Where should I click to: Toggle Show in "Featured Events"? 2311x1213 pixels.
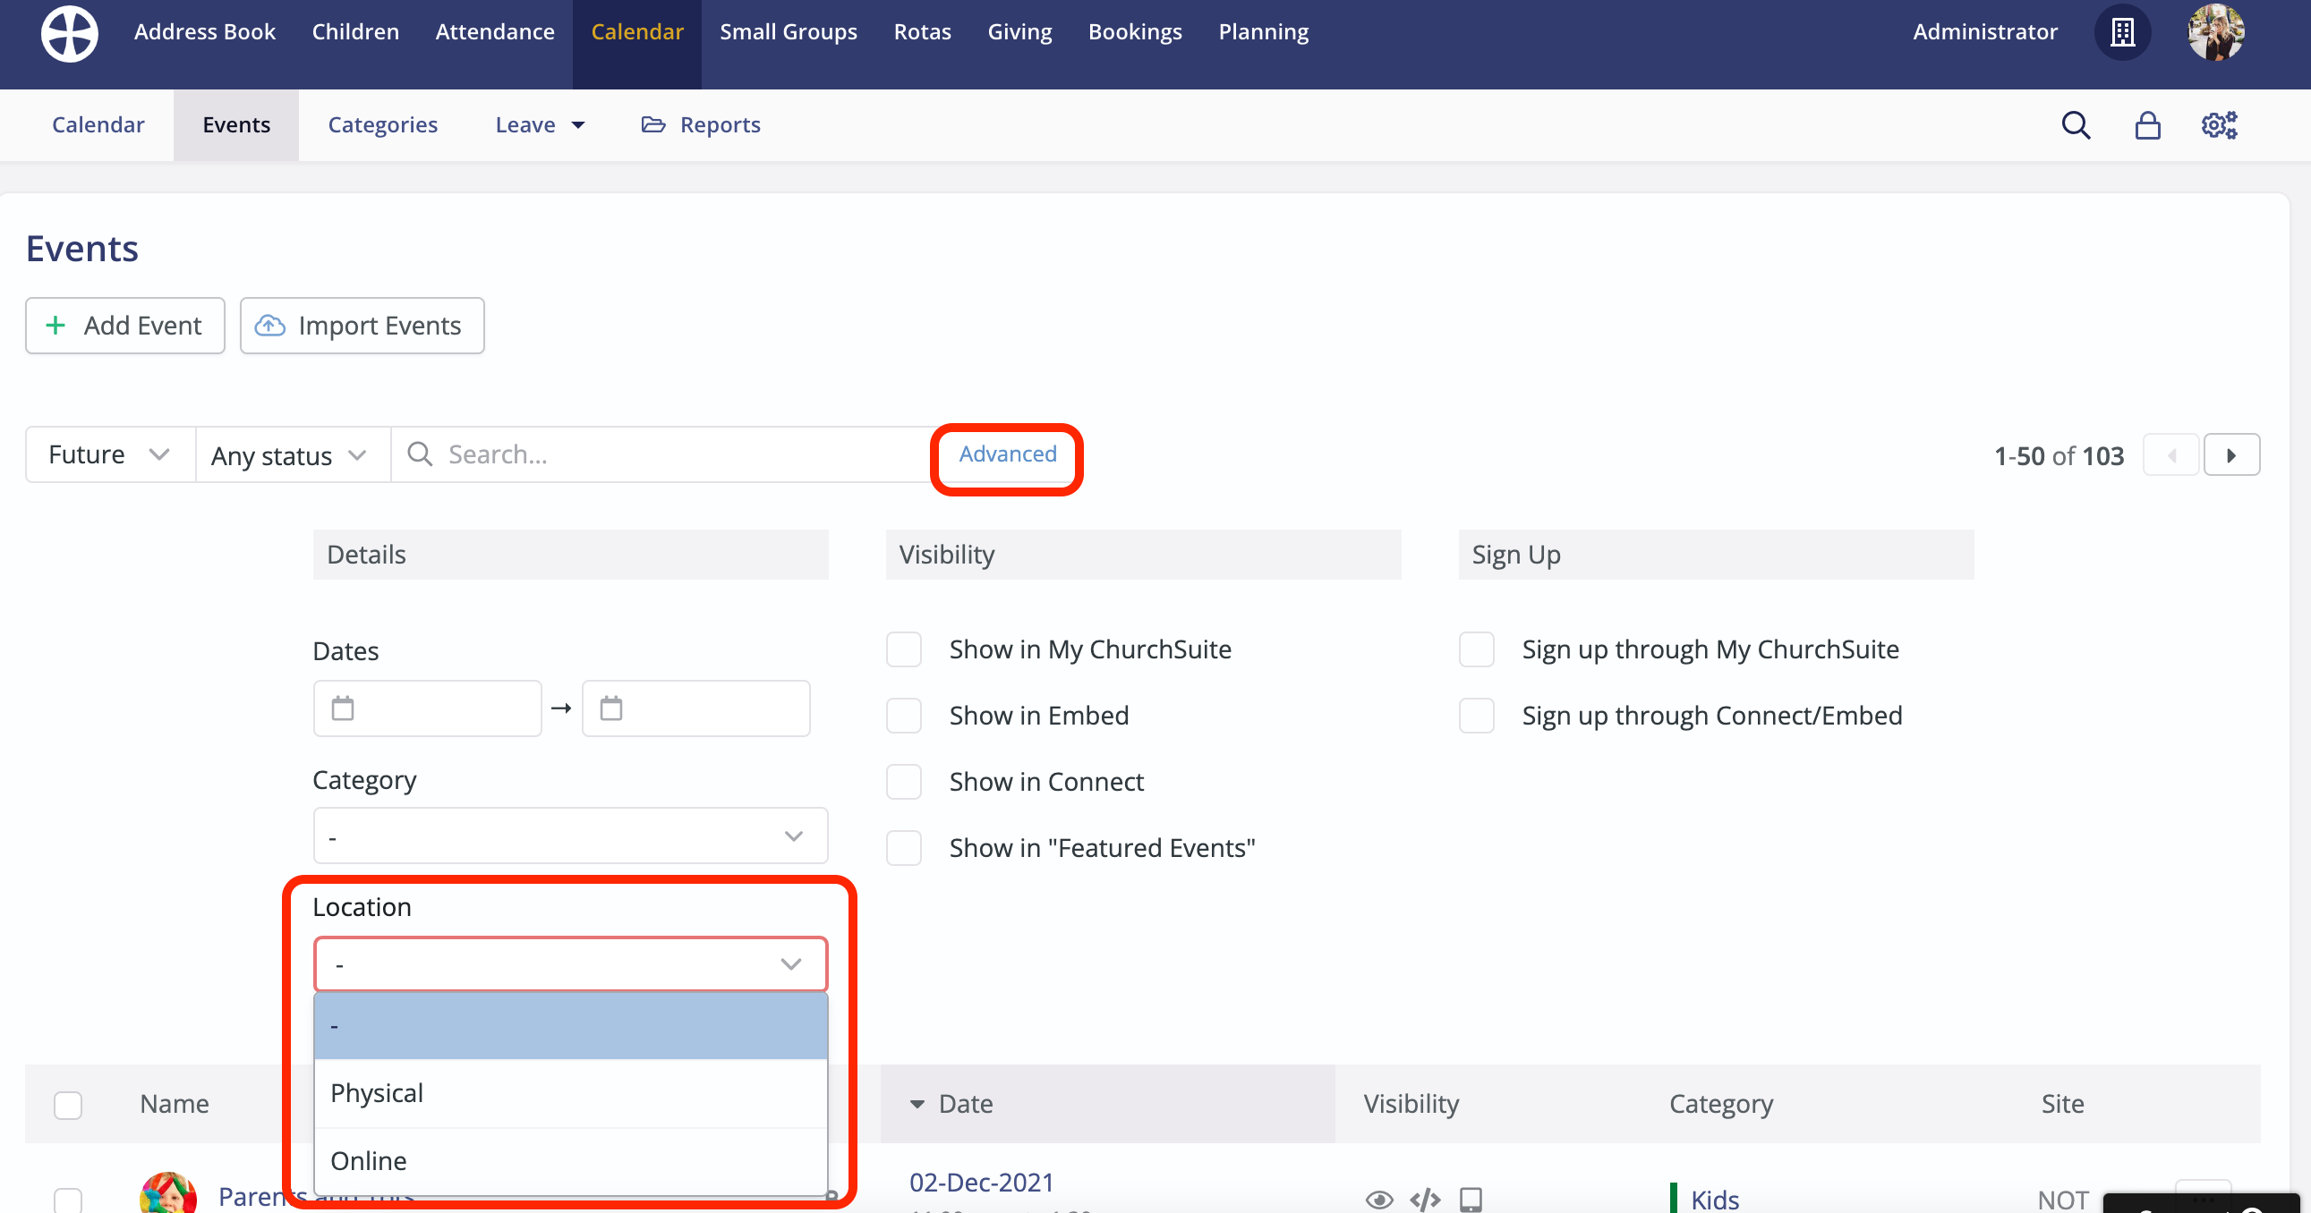tap(903, 847)
